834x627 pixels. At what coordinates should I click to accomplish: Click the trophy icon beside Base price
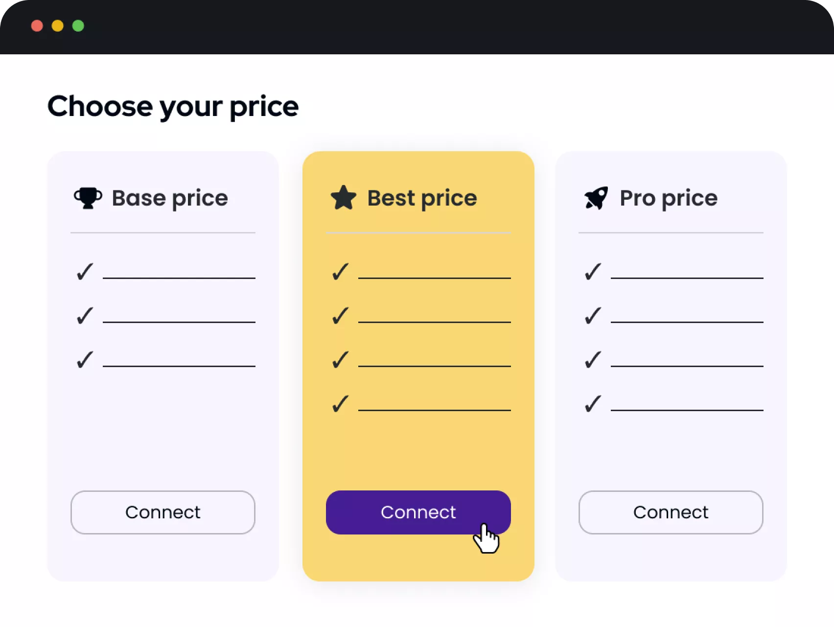pyautogui.click(x=88, y=198)
